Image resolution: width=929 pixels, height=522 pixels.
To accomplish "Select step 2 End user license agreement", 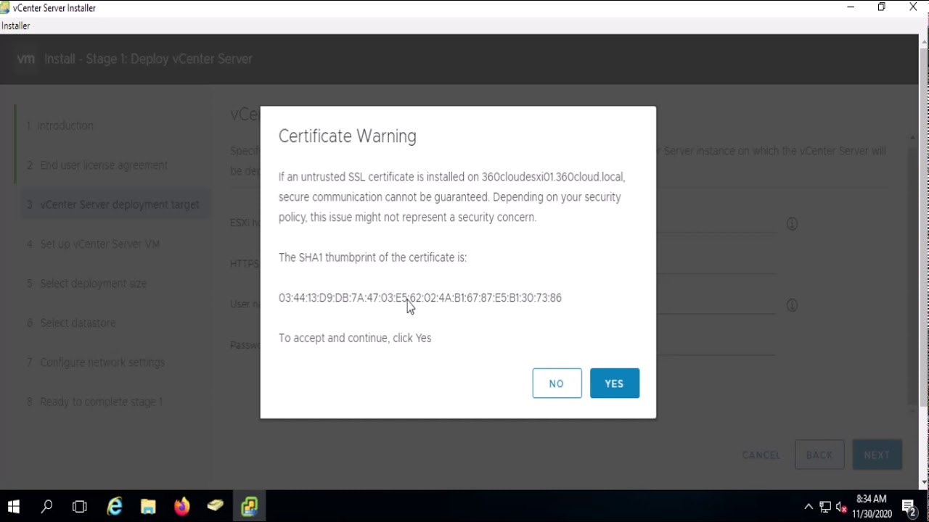I will click(97, 165).
